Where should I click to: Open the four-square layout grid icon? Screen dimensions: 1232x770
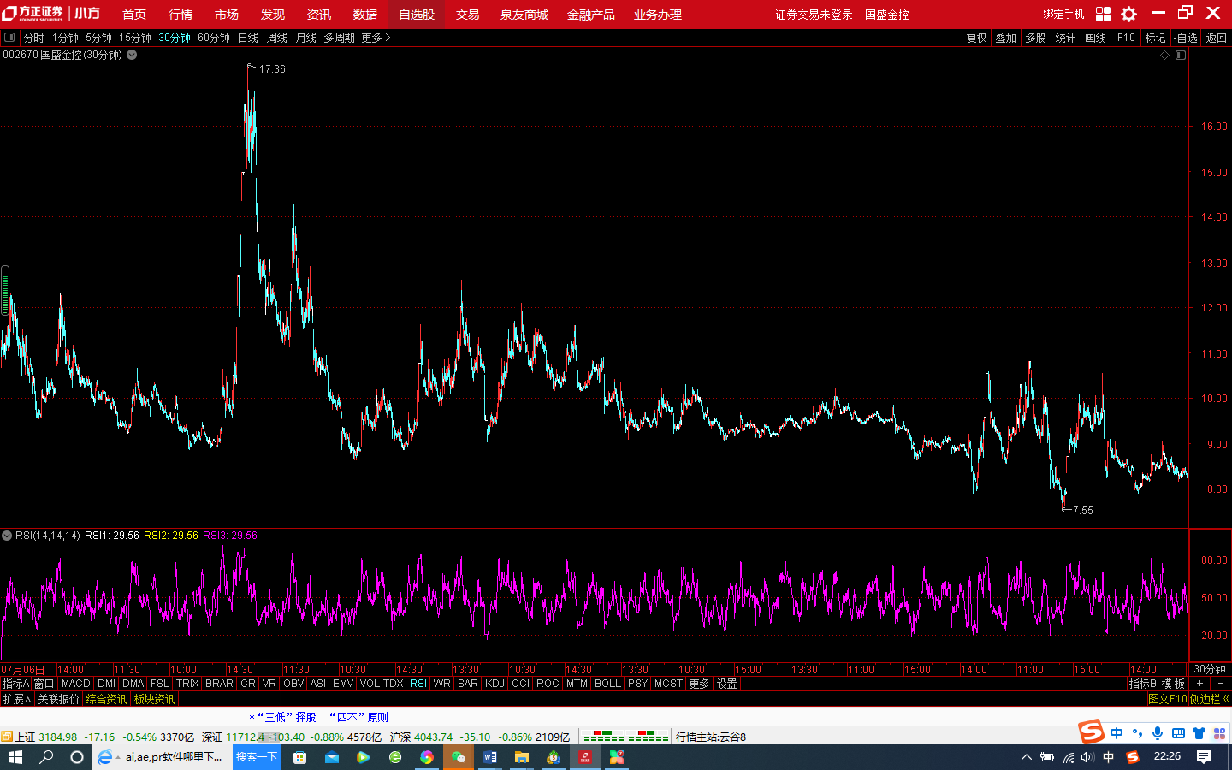(x=1104, y=14)
